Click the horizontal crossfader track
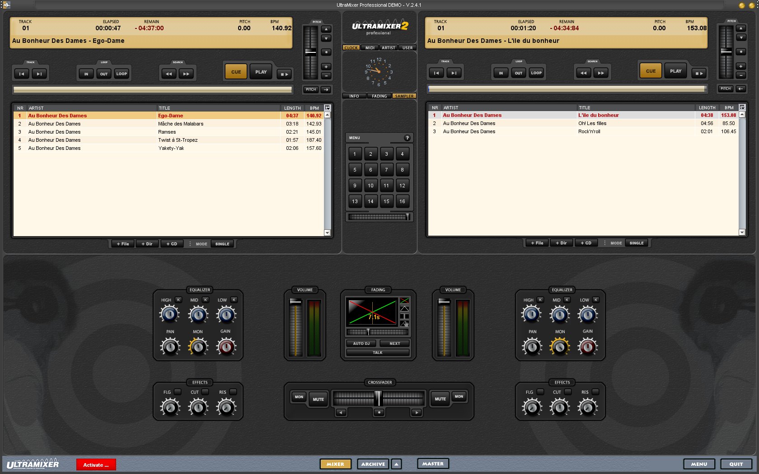 tap(379, 399)
